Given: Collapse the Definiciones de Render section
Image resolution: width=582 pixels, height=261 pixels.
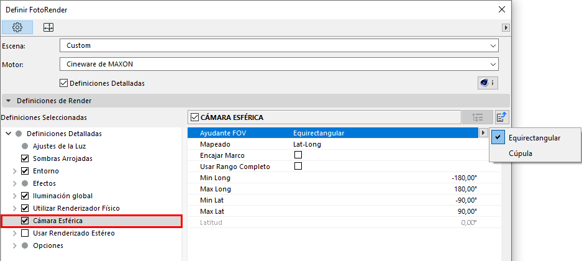Looking at the screenshot, I should 9,100.
